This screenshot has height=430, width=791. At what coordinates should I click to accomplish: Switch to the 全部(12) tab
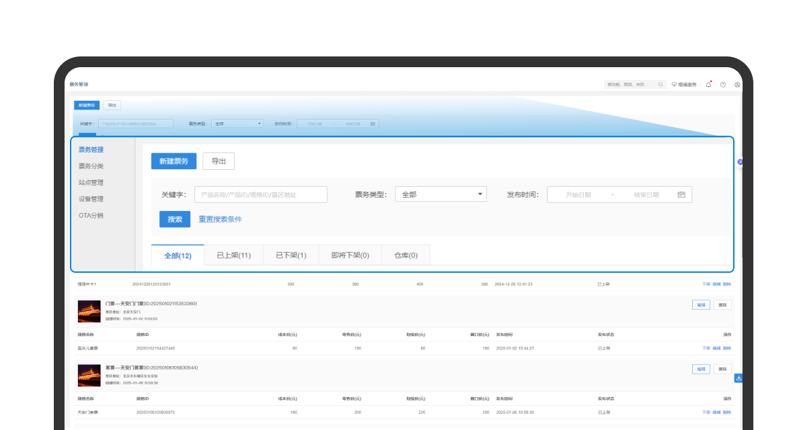tap(178, 255)
